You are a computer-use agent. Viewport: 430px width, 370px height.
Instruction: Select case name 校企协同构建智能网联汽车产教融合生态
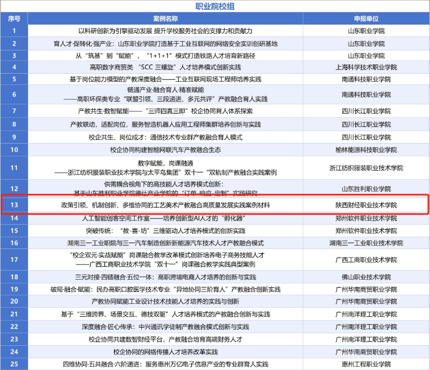click(x=165, y=150)
